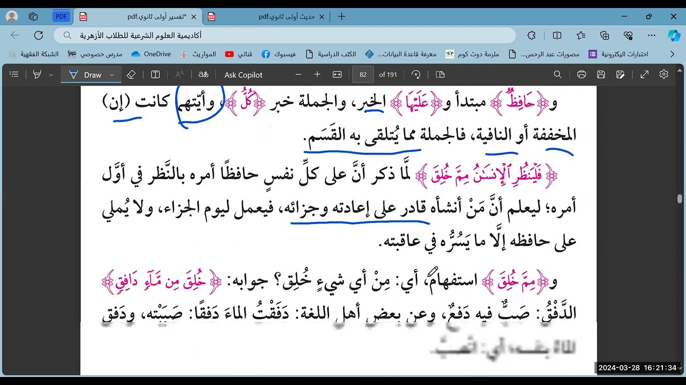The image size is (686, 385).
Task: Click the PDF vertical scrollbar thumb
Action: (x=680, y=199)
